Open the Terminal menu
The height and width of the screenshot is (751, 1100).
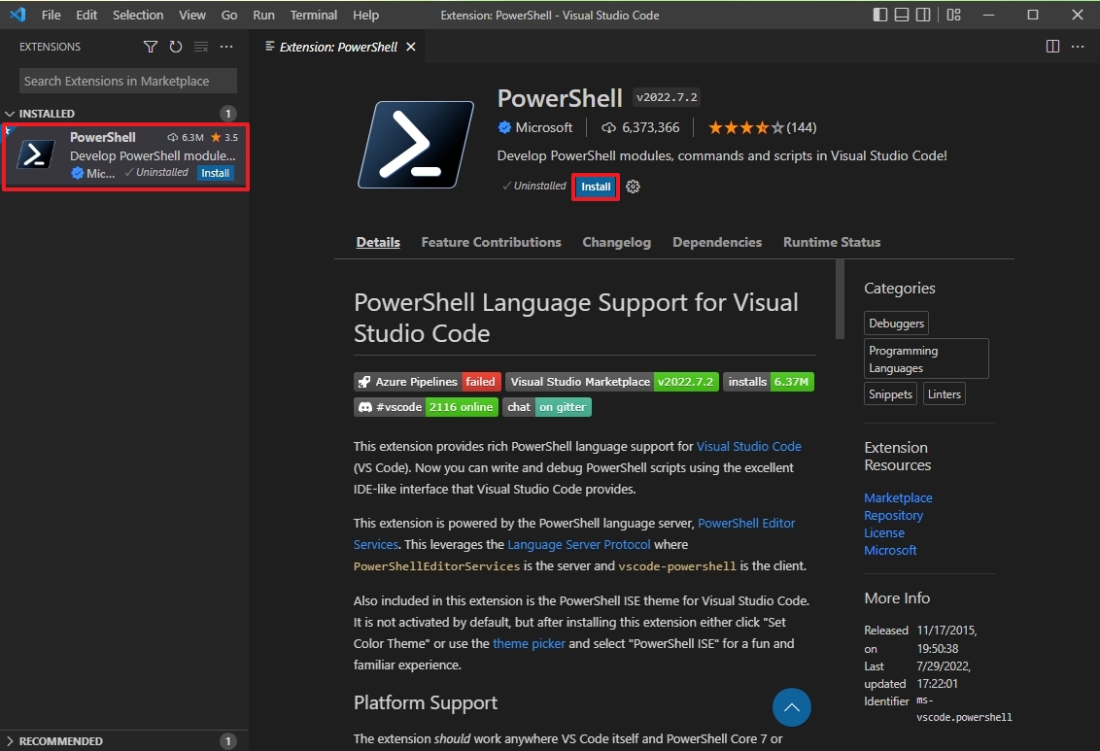pos(314,15)
